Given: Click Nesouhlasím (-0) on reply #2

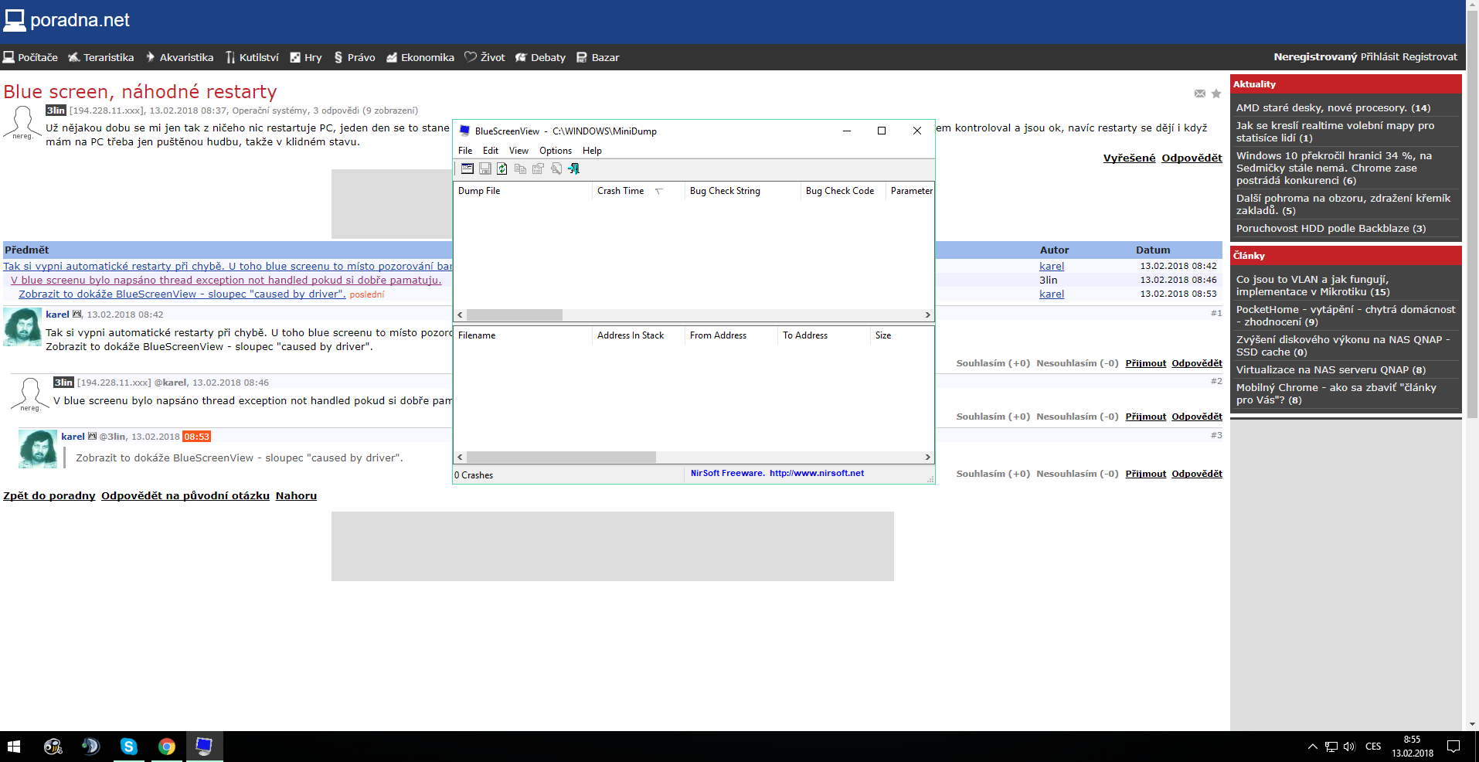Looking at the screenshot, I should pyautogui.click(x=1077, y=417).
